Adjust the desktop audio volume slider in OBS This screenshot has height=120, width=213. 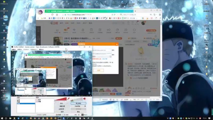click(77, 99)
